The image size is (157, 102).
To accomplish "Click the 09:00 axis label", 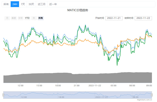I will point(149,86).
